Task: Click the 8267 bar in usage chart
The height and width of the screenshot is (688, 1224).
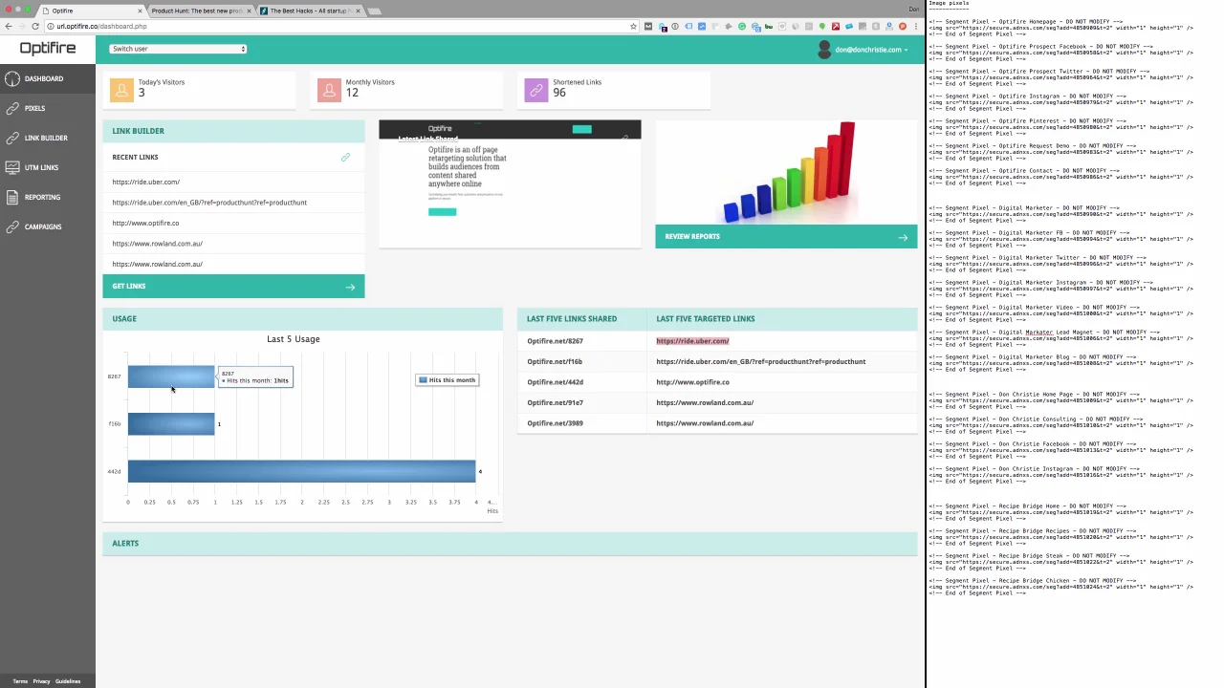Action: coord(171,376)
